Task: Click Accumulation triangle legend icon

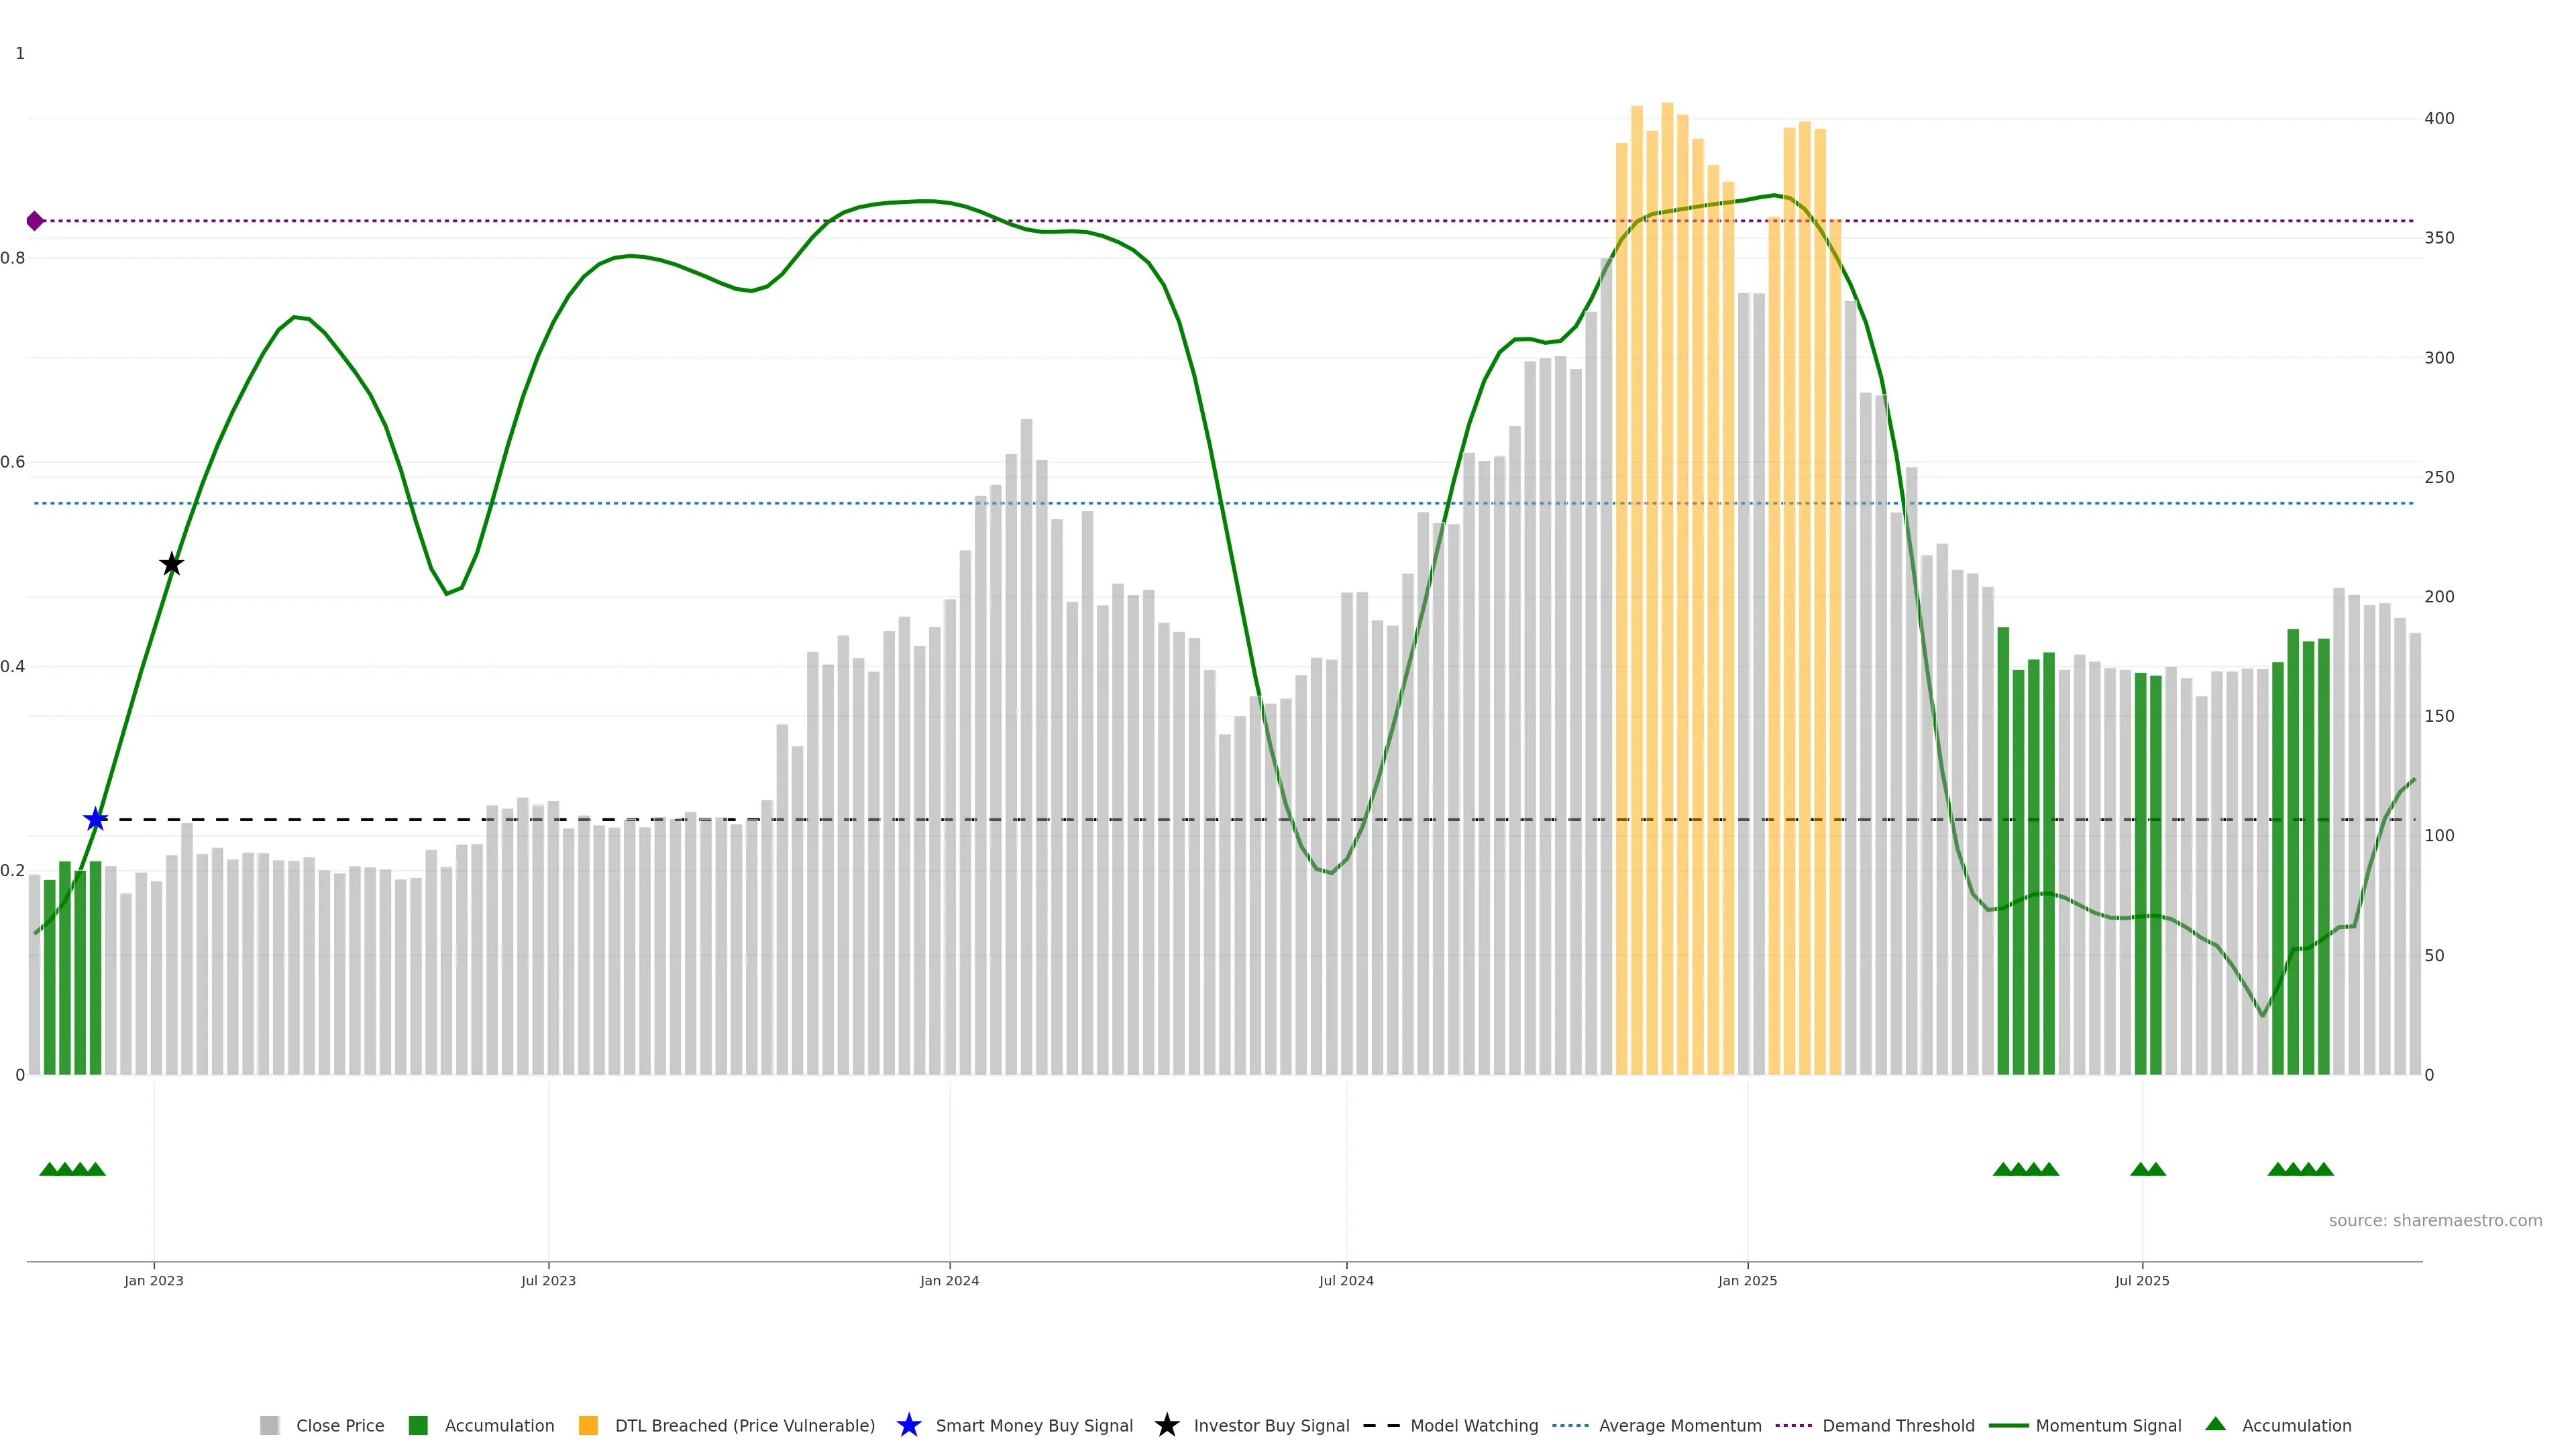Action: (2216, 1424)
